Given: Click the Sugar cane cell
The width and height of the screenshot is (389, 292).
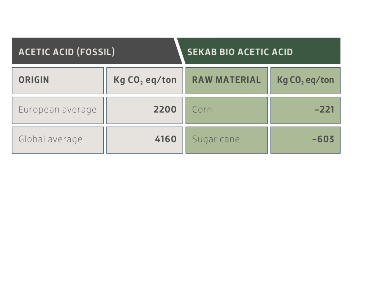Looking at the screenshot, I should click(226, 140).
